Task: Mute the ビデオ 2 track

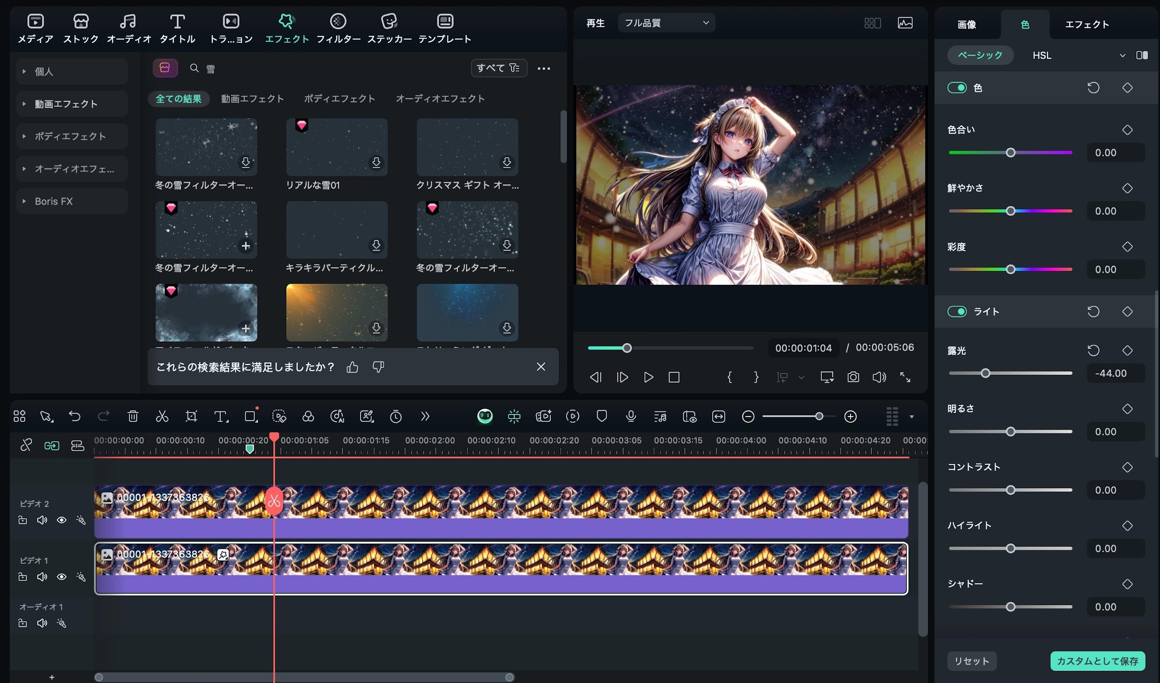Action: point(42,520)
